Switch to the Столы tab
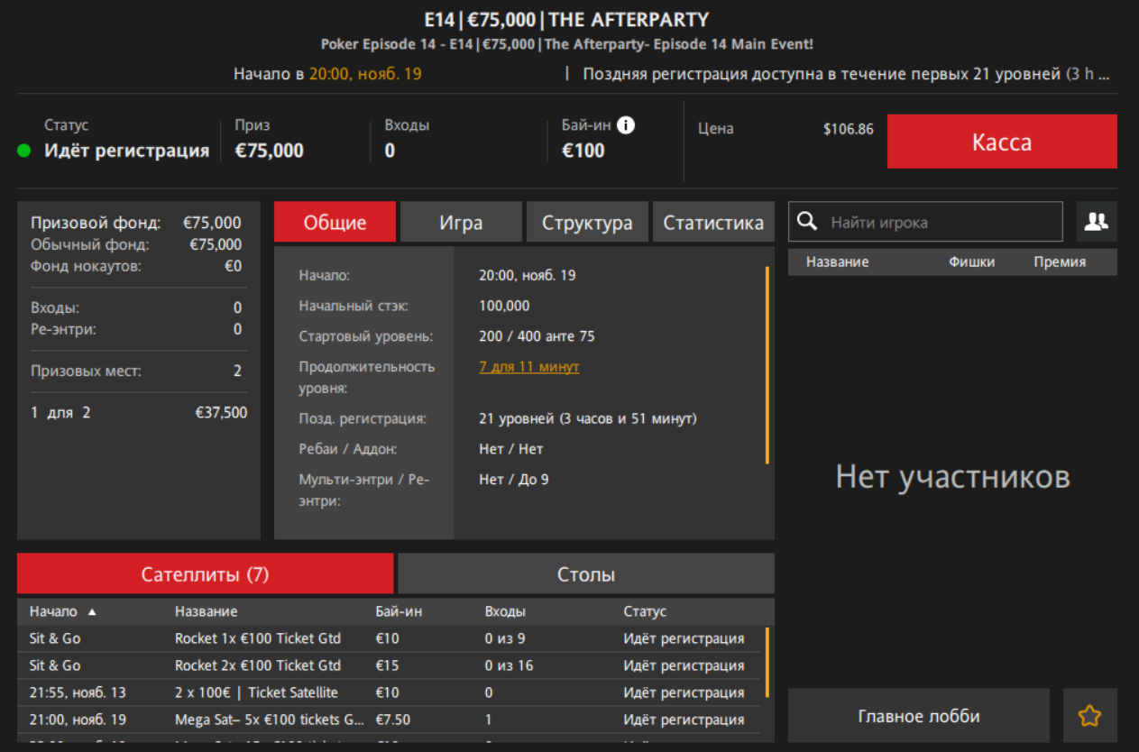Screen dimensions: 1139x752 pyautogui.click(x=586, y=574)
